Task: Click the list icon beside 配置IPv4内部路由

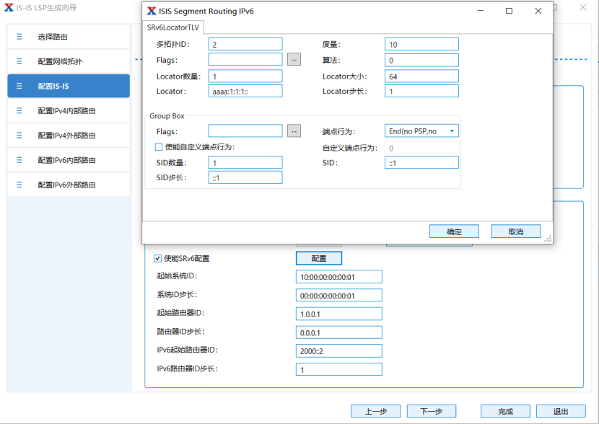Action: tap(19, 110)
